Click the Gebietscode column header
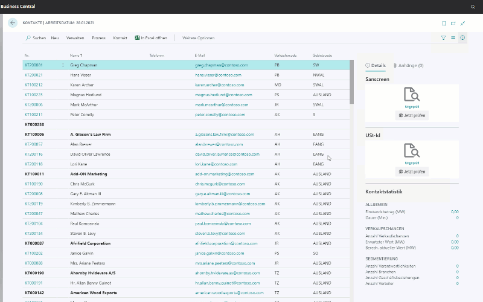Viewport: 483px width, 302px height. pyautogui.click(x=322, y=56)
